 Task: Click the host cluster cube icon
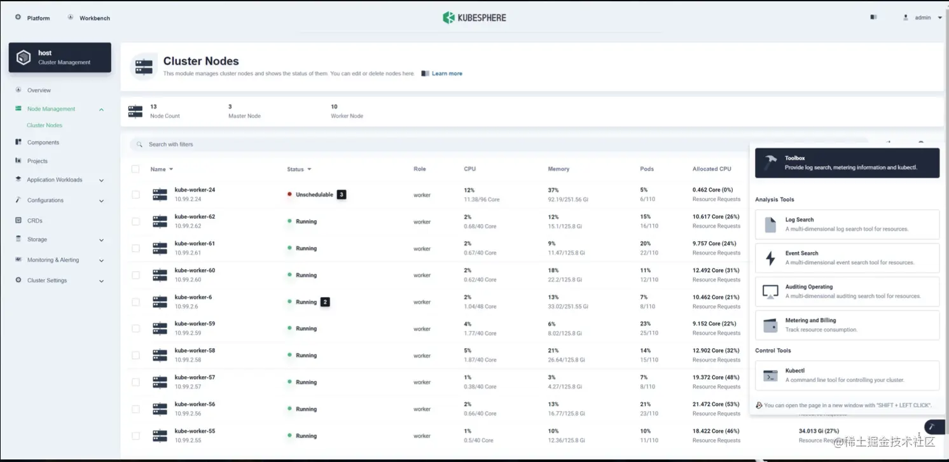[x=24, y=57]
